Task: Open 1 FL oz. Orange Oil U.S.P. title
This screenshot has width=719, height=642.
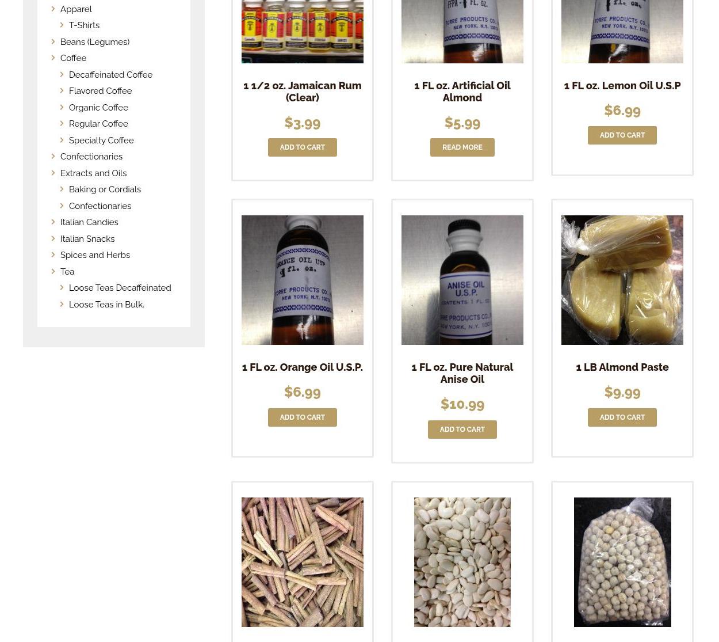Action: pos(303,367)
